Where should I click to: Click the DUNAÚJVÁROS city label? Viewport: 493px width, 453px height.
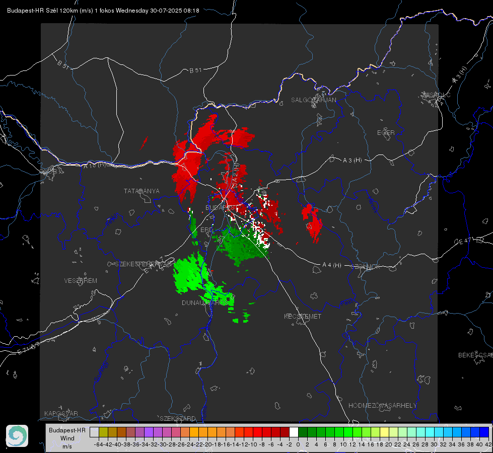point(204,303)
